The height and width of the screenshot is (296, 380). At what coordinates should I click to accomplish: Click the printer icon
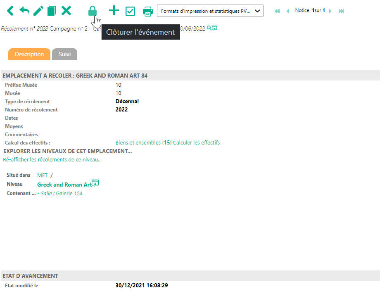click(148, 12)
